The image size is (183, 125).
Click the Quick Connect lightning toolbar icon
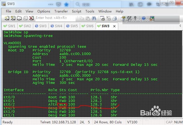tap(13, 18)
